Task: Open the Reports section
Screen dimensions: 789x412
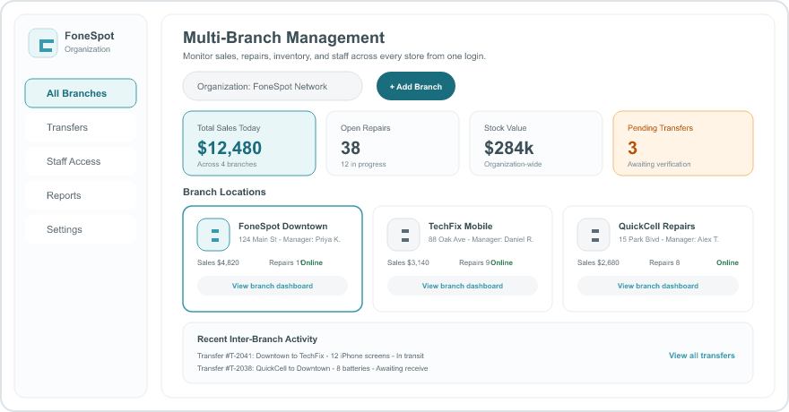Action: point(81,195)
